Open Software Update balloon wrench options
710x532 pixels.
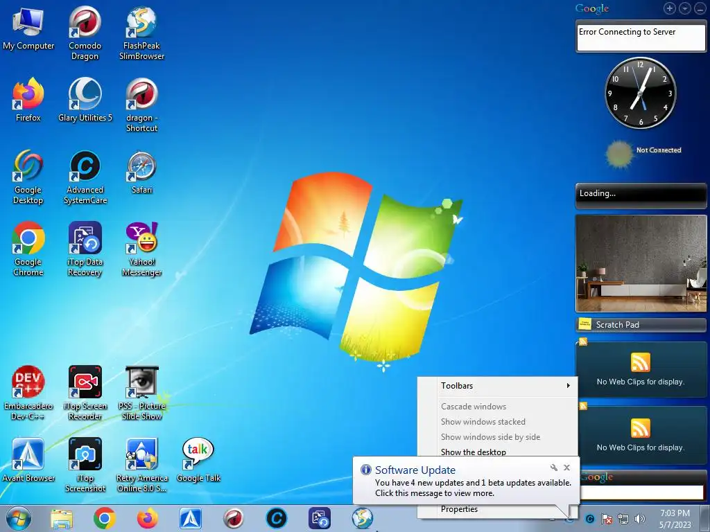[554, 468]
